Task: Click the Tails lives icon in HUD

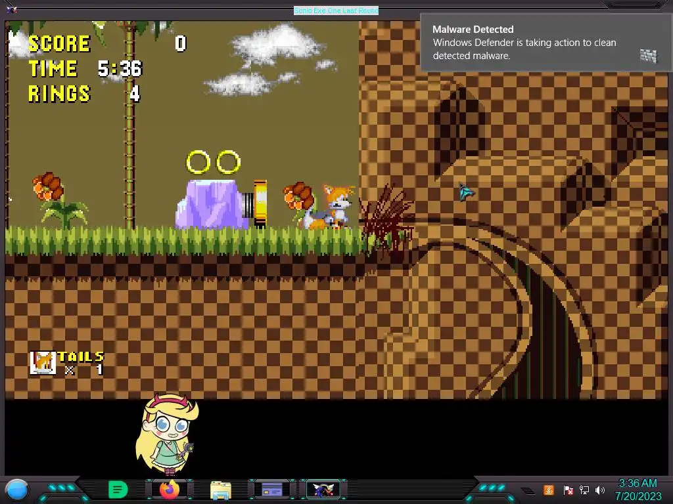Action: [x=43, y=362]
